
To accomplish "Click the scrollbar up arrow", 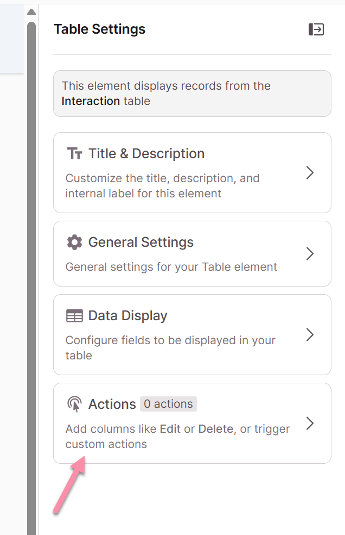I will [31, 13].
